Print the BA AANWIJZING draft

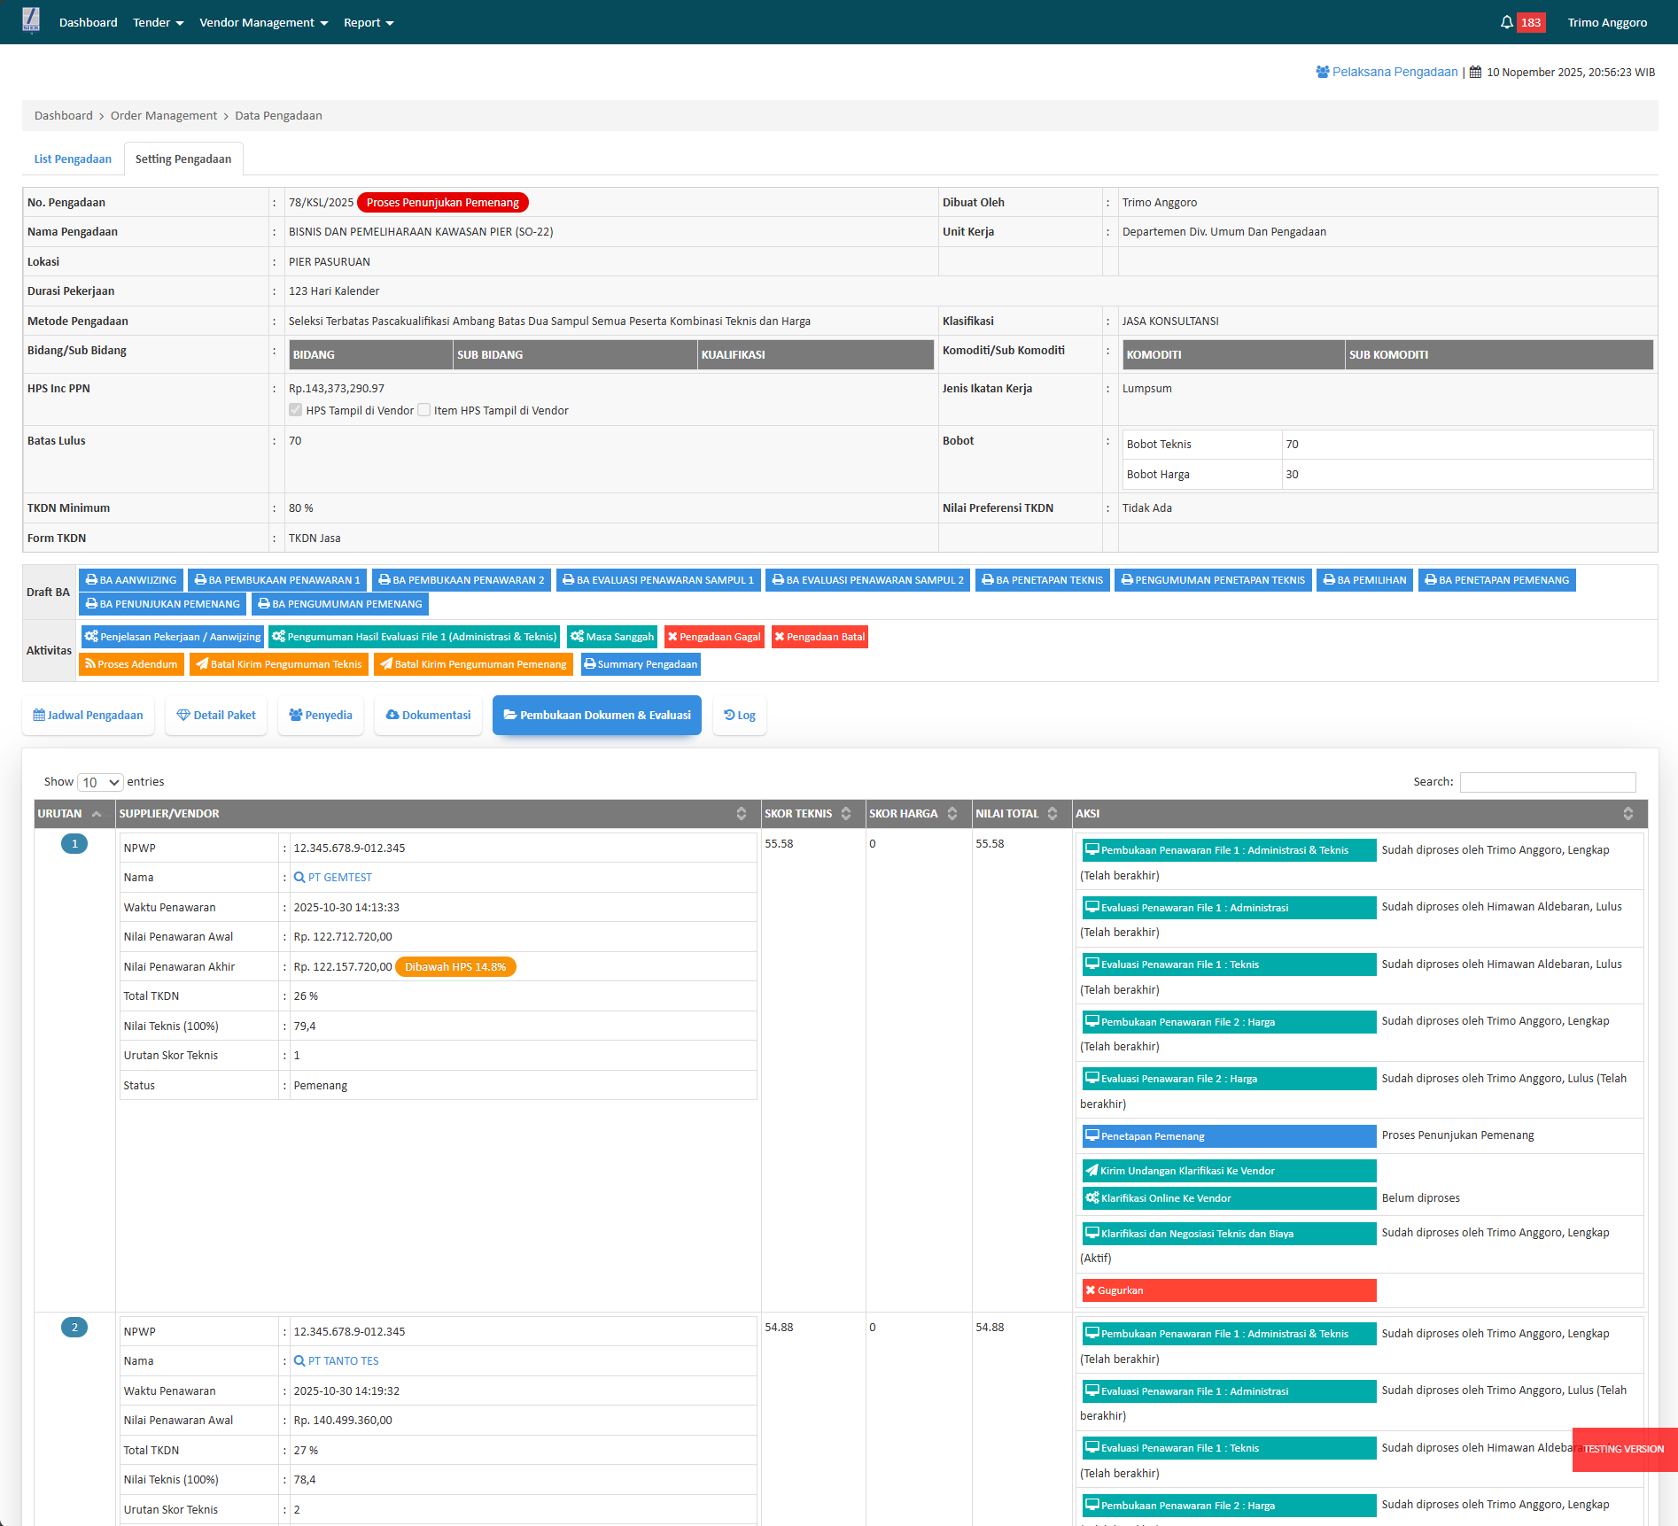point(131,580)
